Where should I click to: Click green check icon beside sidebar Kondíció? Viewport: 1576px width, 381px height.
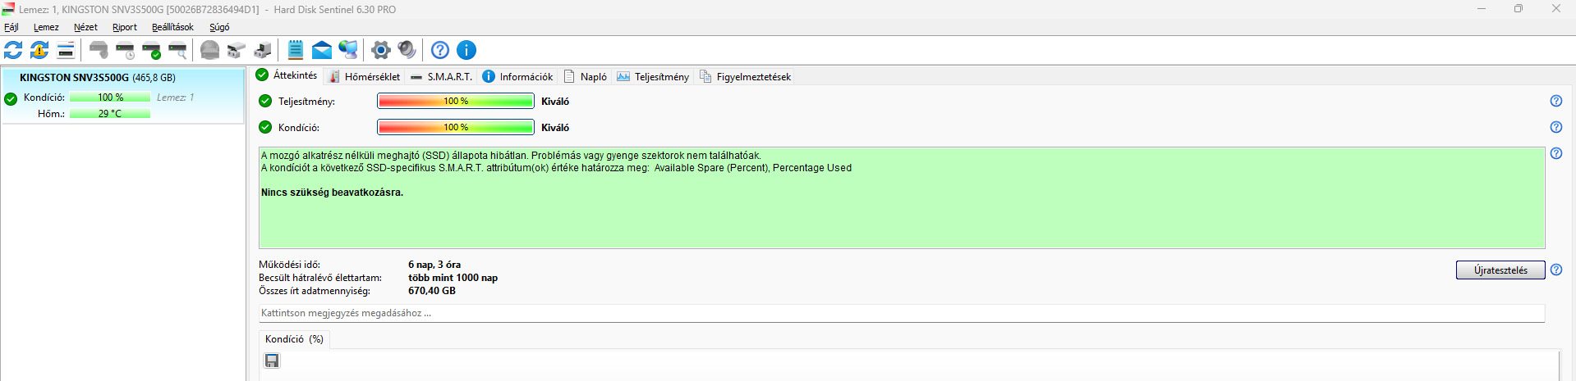pos(11,99)
